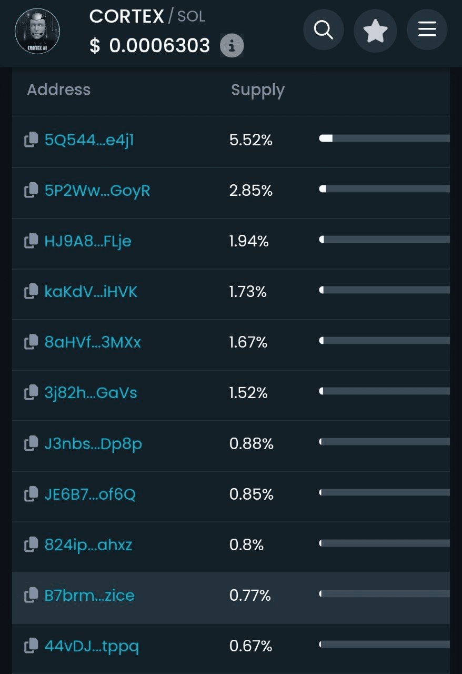Click the CORTEX / SOL pair title
The height and width of the screenshot is (674, 462).
coord(147,16)
